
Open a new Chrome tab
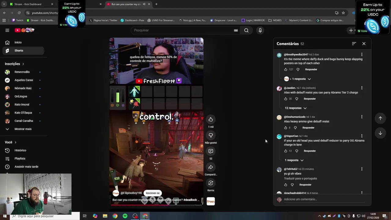[x=156, y=4]
